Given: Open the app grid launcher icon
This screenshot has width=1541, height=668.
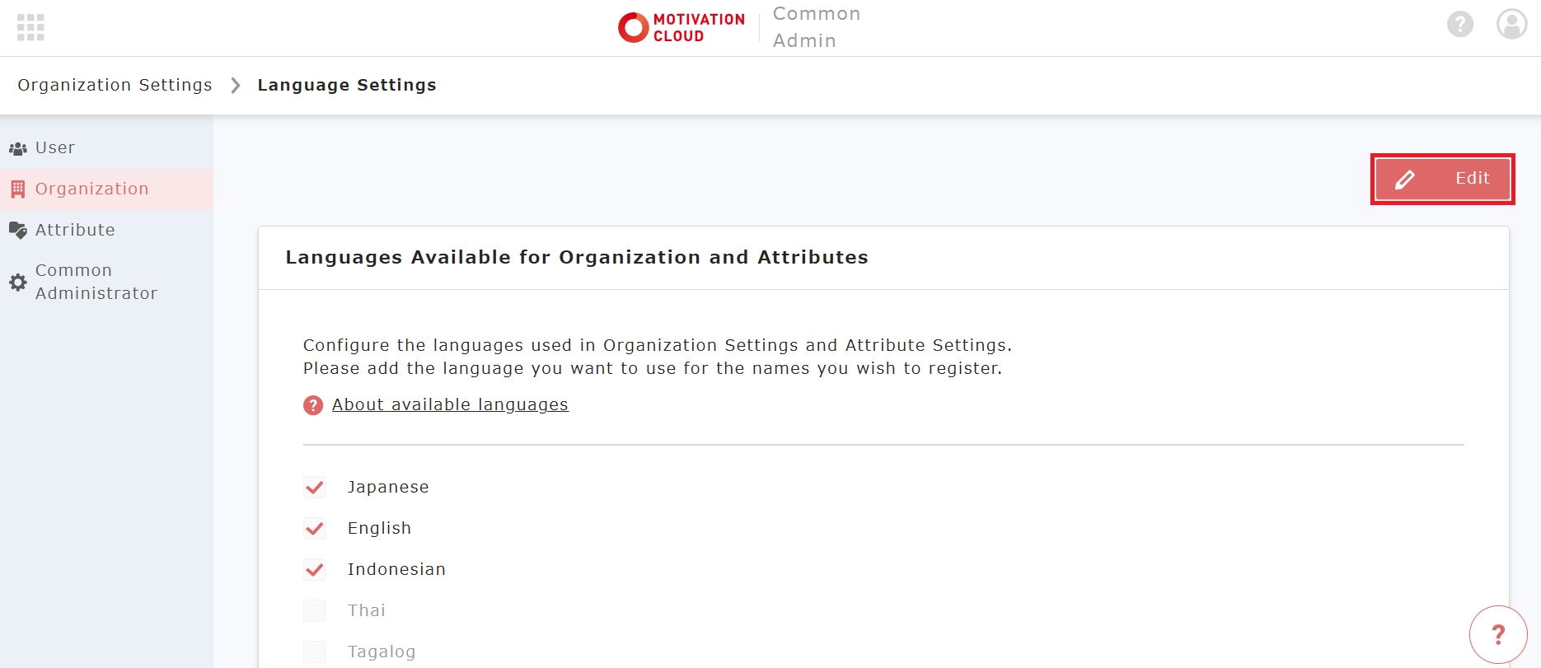Looking at the screenshot, I should click(30, 27).
